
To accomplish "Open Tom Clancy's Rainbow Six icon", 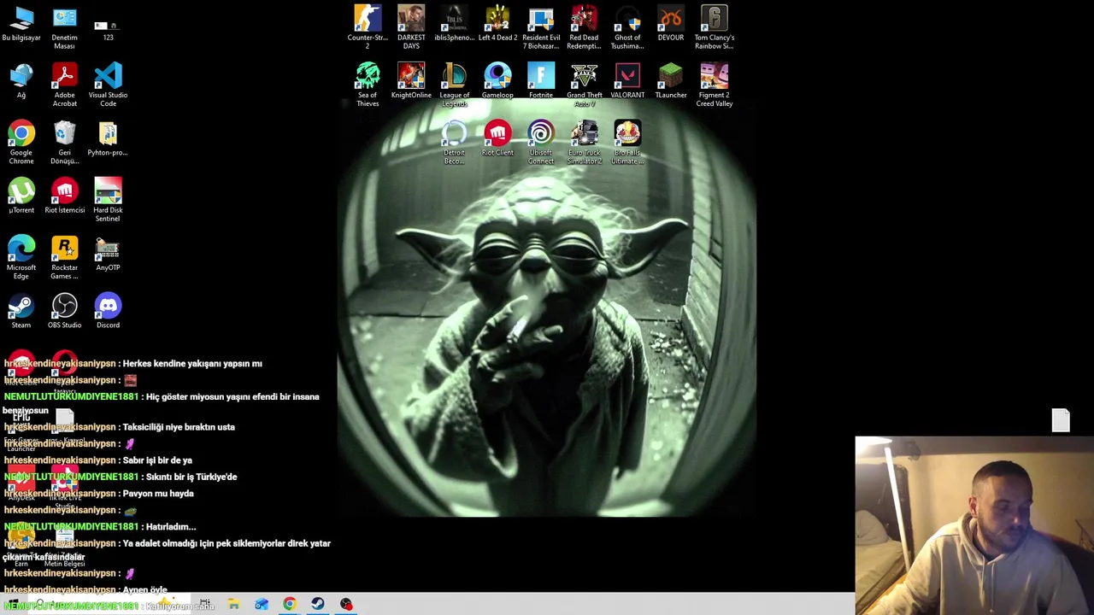I will tap(714, 28).
